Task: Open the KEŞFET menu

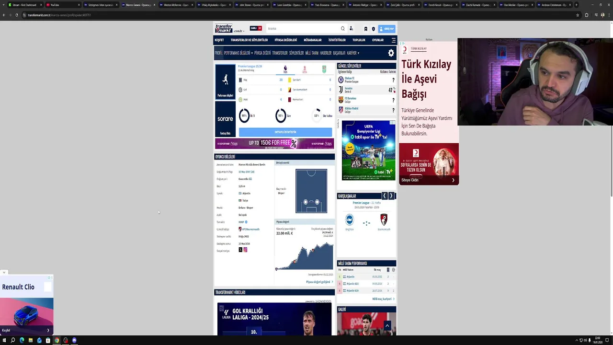Action: (219, 40)
